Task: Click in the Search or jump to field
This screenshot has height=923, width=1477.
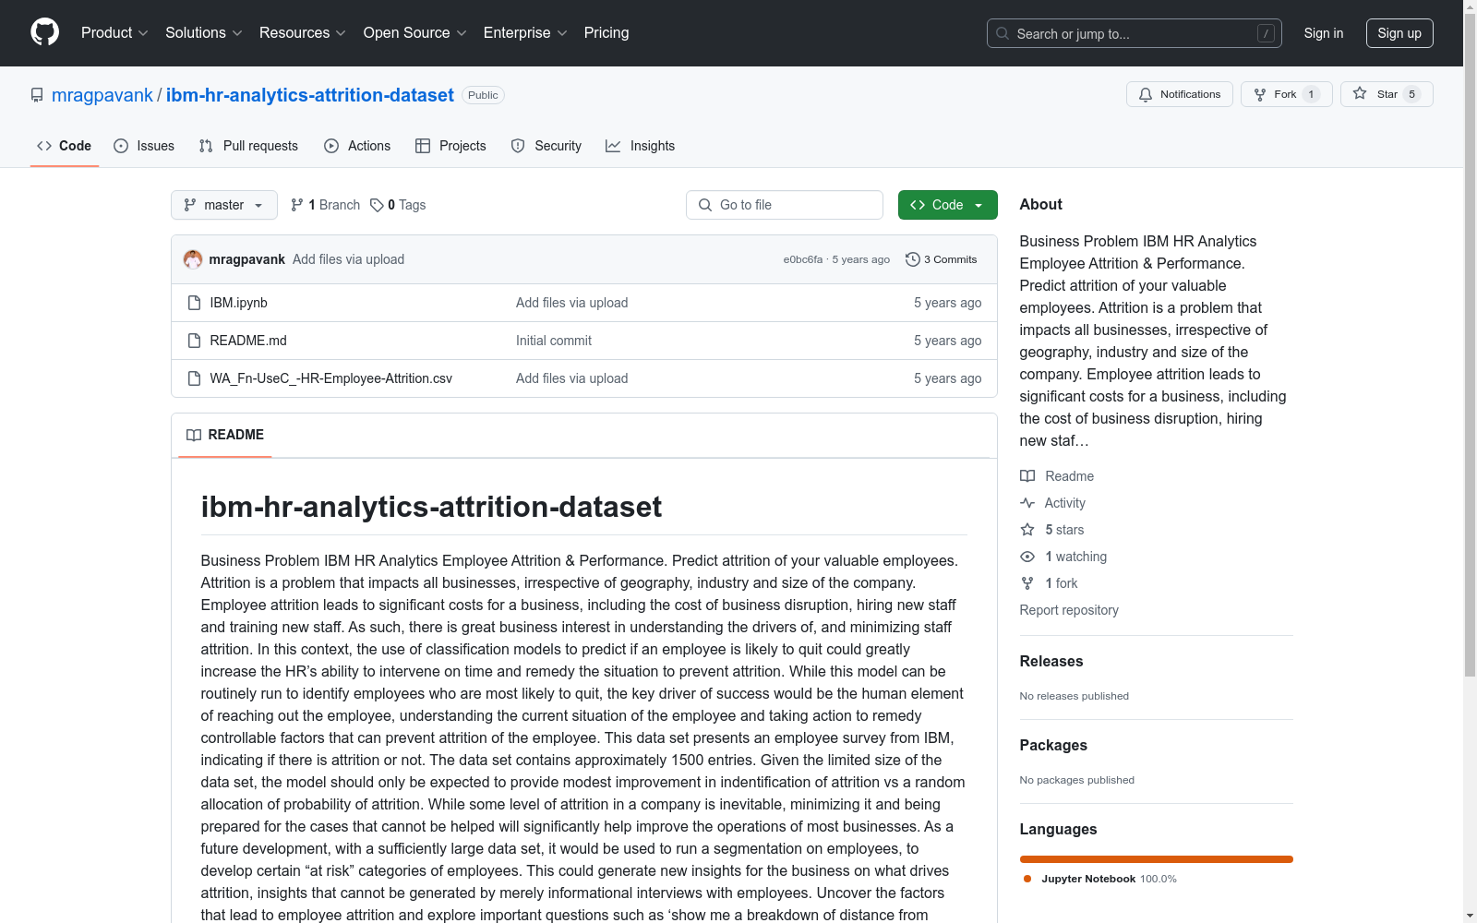Action: 1135,33
